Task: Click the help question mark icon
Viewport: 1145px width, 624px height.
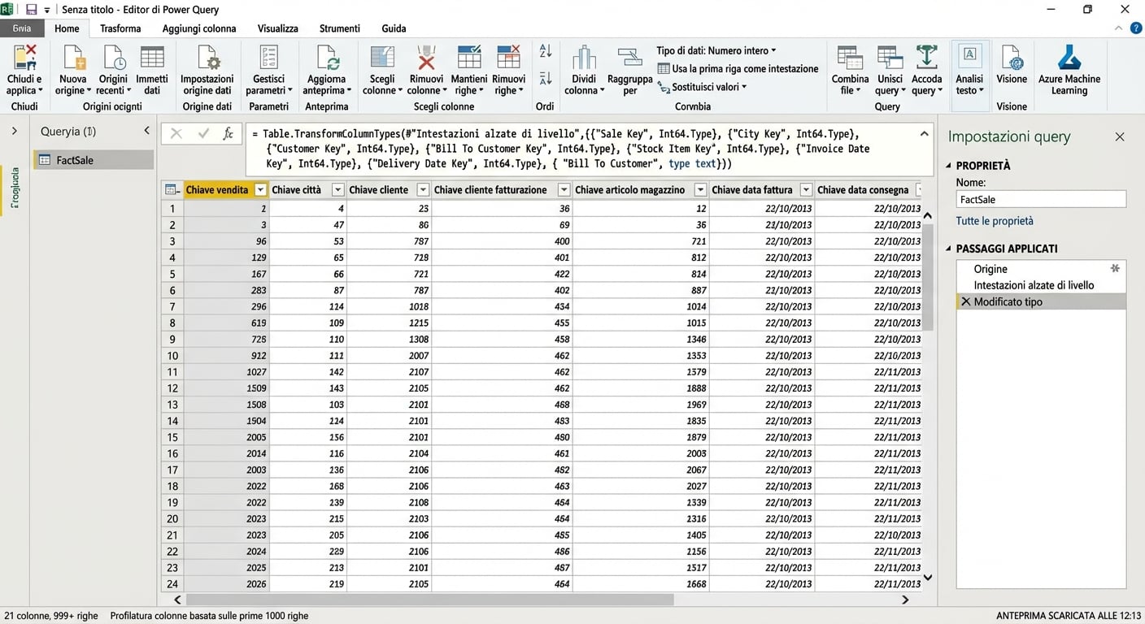Action: tap(1137, 28)
